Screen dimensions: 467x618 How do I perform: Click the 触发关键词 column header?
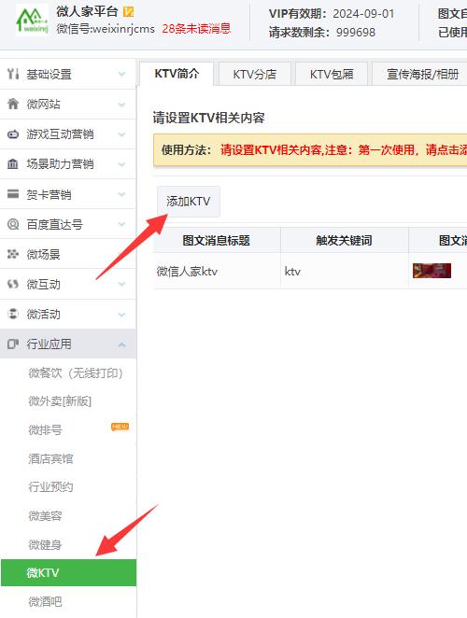[345, 240]
